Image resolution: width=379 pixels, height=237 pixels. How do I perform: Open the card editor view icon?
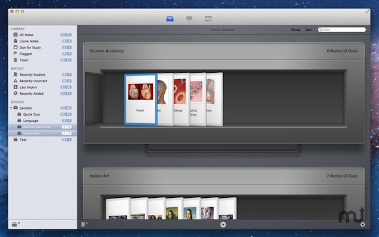coord(208,18)
